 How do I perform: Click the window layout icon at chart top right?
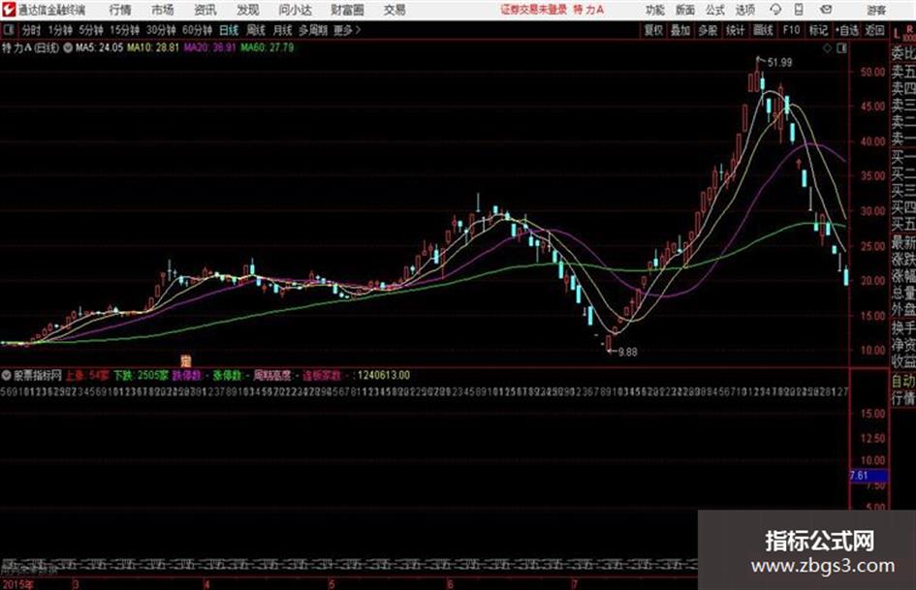pos(841,48)
